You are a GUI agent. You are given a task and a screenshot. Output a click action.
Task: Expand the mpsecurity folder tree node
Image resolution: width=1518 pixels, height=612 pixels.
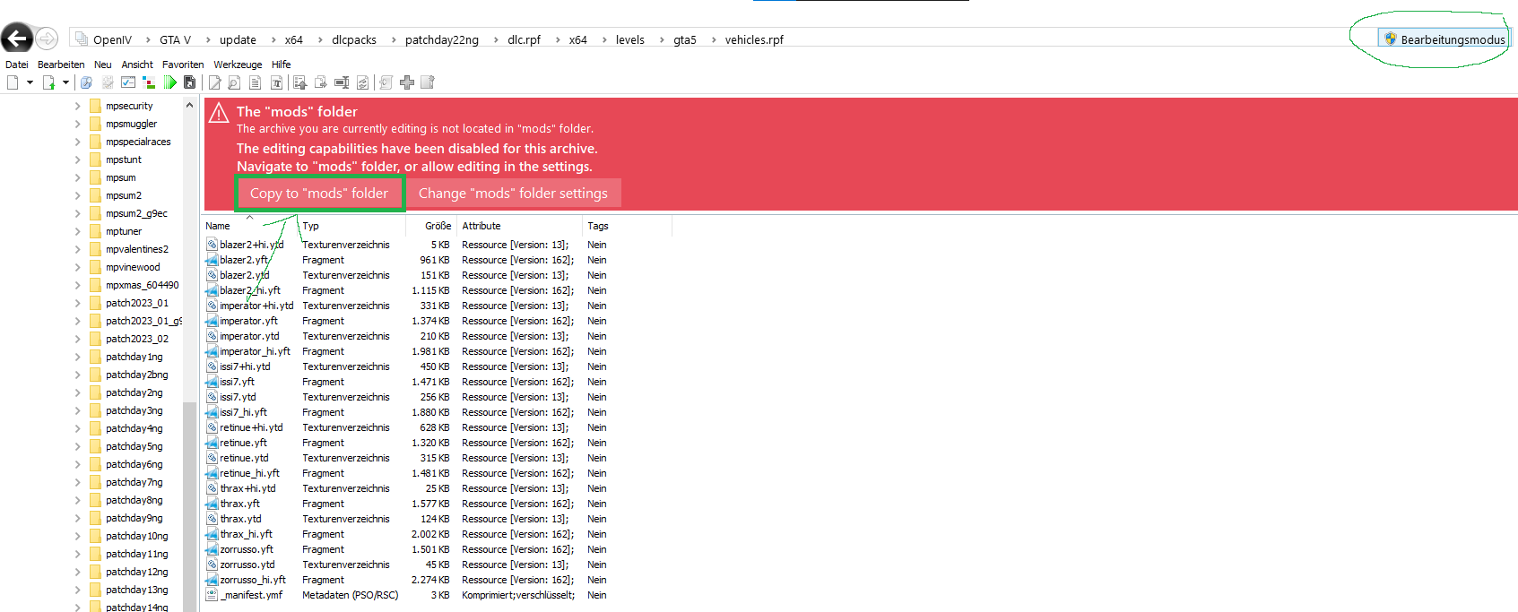(x=77, y=106)
